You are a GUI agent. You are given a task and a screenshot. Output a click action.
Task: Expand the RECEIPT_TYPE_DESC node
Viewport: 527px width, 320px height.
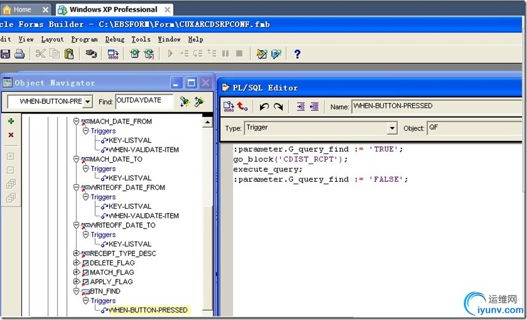[76, 253]
